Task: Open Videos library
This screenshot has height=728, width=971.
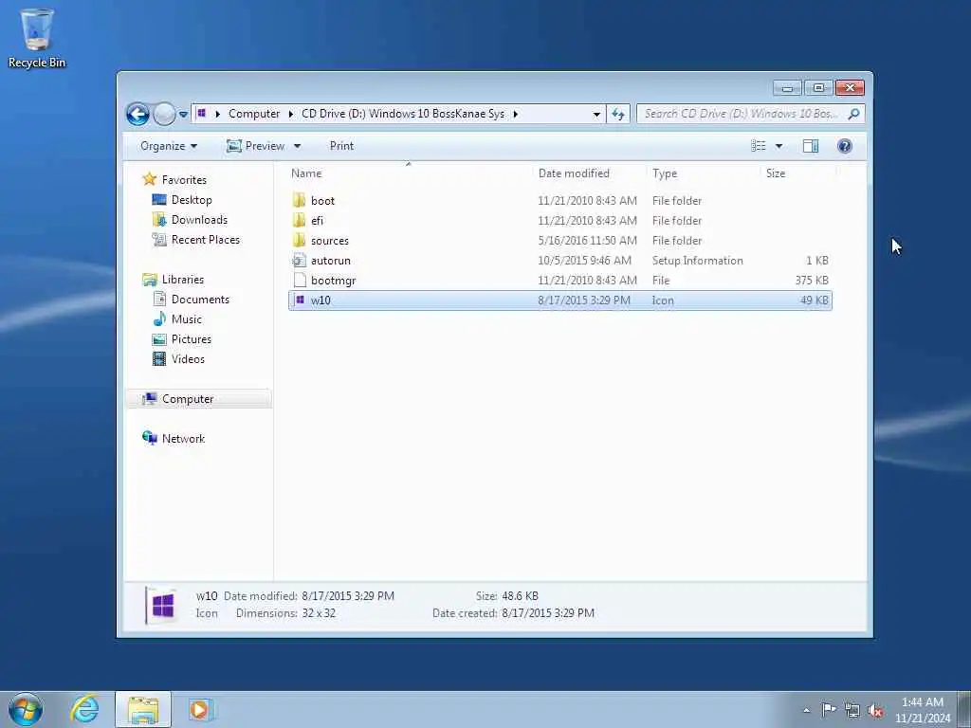Action: click(x=188, y=359)
